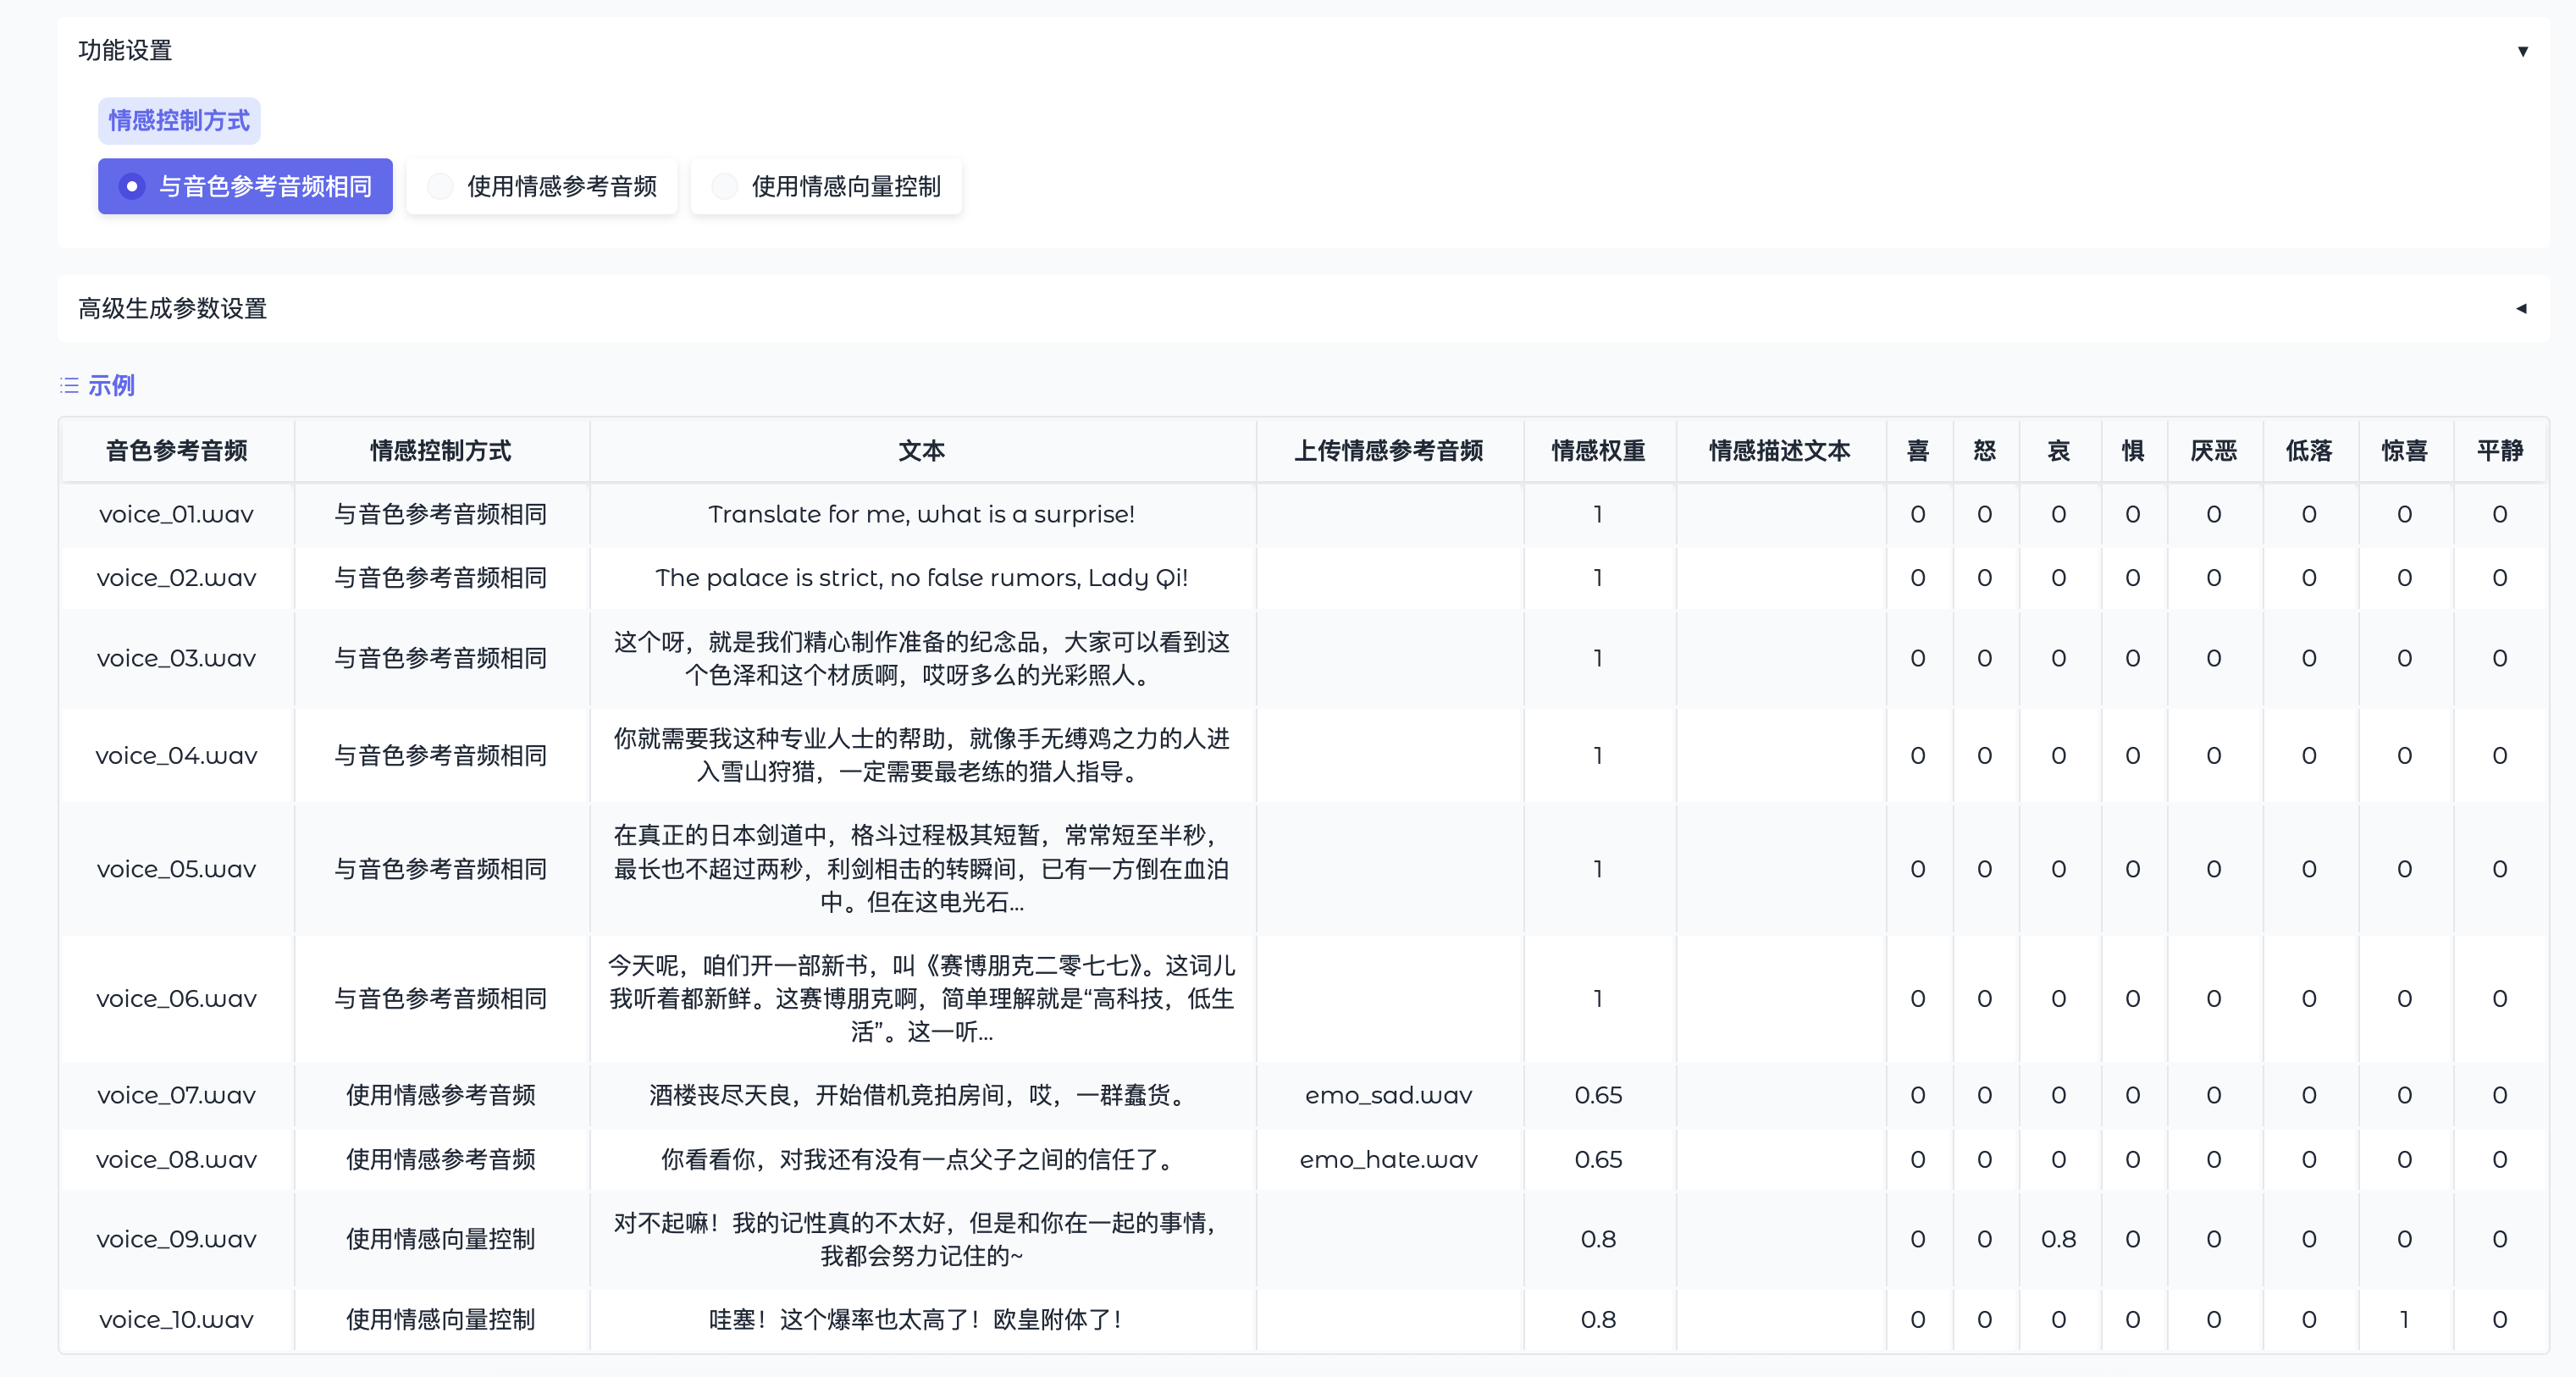2576x1377 pixels.
Task: Click the list icon beside 示例
Action: (x=69, y=385)
